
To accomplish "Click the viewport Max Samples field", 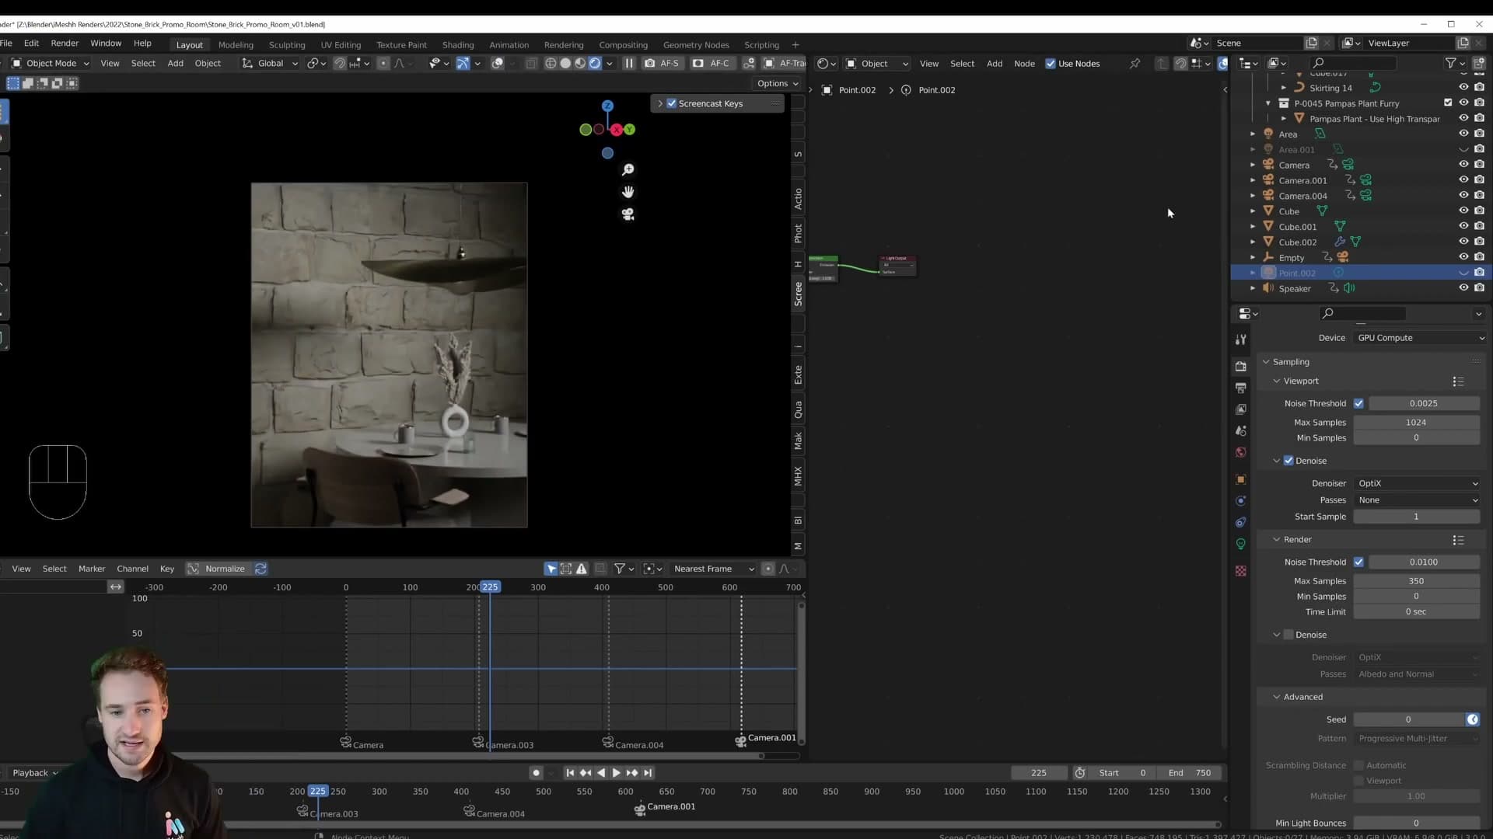I will point(1417,423).
